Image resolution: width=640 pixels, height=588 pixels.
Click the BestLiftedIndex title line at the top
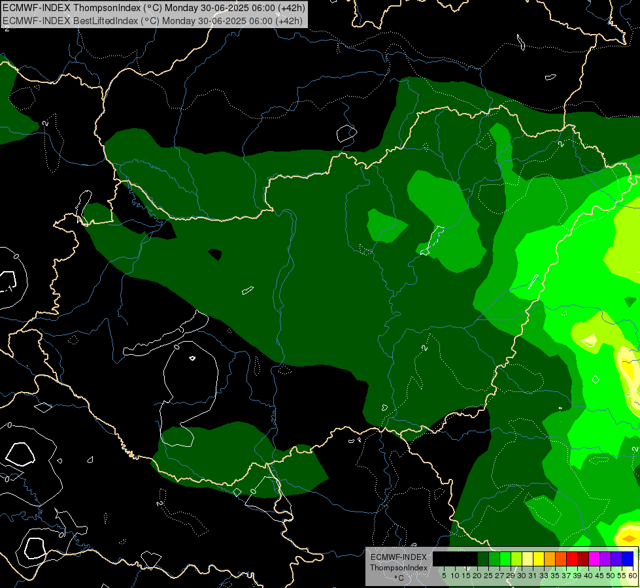[153, 21]
